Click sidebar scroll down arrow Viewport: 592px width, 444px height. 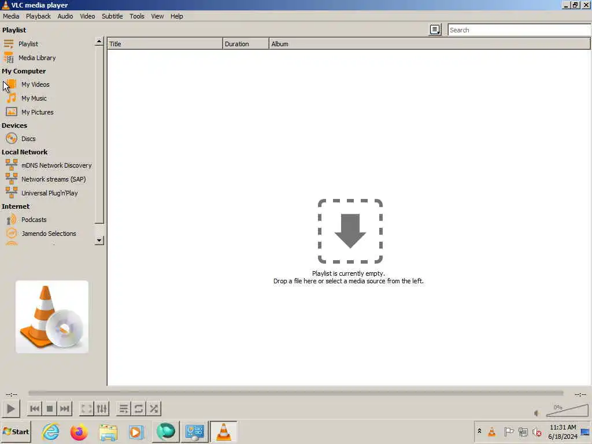pyautogui.click(x=99, y=240)
